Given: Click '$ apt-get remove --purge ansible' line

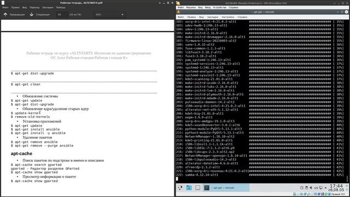Looking at the screenshot, I should point(42,146).
